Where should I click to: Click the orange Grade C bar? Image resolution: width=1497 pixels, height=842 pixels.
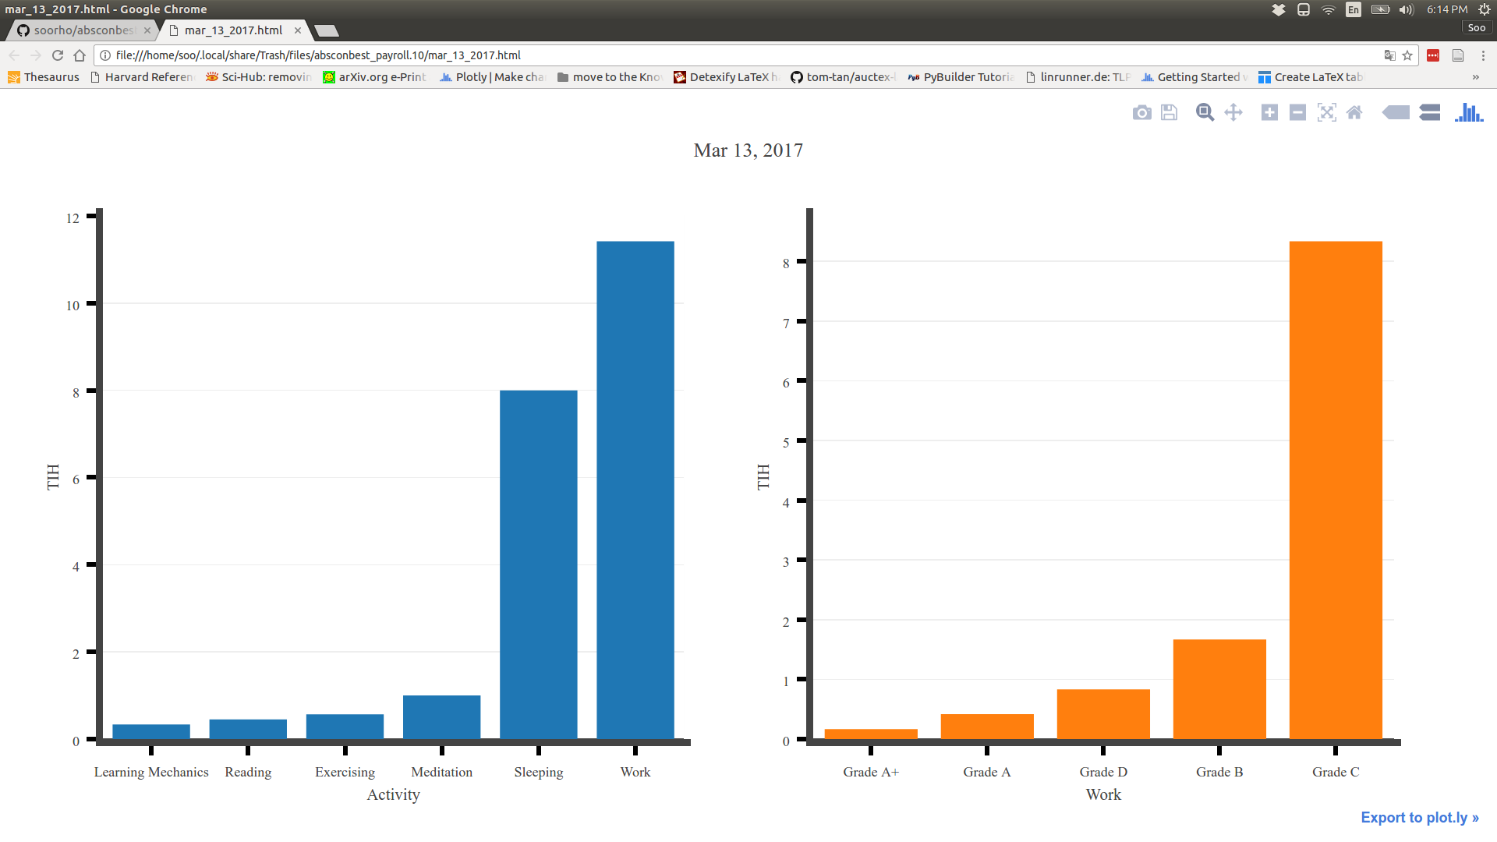(1335, 490)
